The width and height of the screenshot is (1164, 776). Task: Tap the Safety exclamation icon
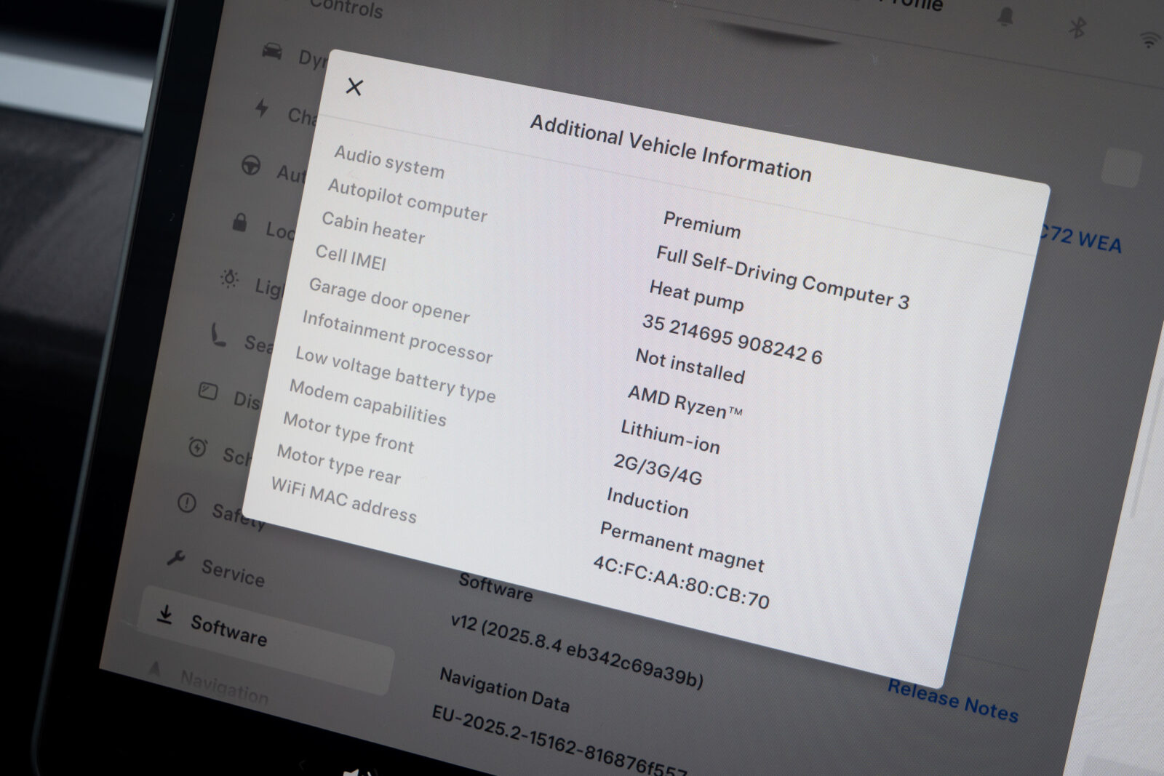[x=187, y=503]
